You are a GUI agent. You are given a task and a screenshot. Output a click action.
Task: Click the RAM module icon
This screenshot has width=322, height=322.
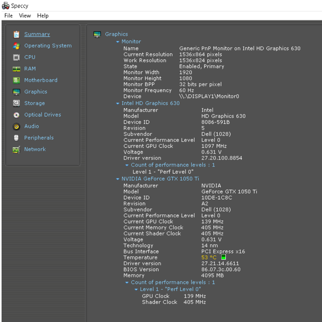tap(17, 69)
